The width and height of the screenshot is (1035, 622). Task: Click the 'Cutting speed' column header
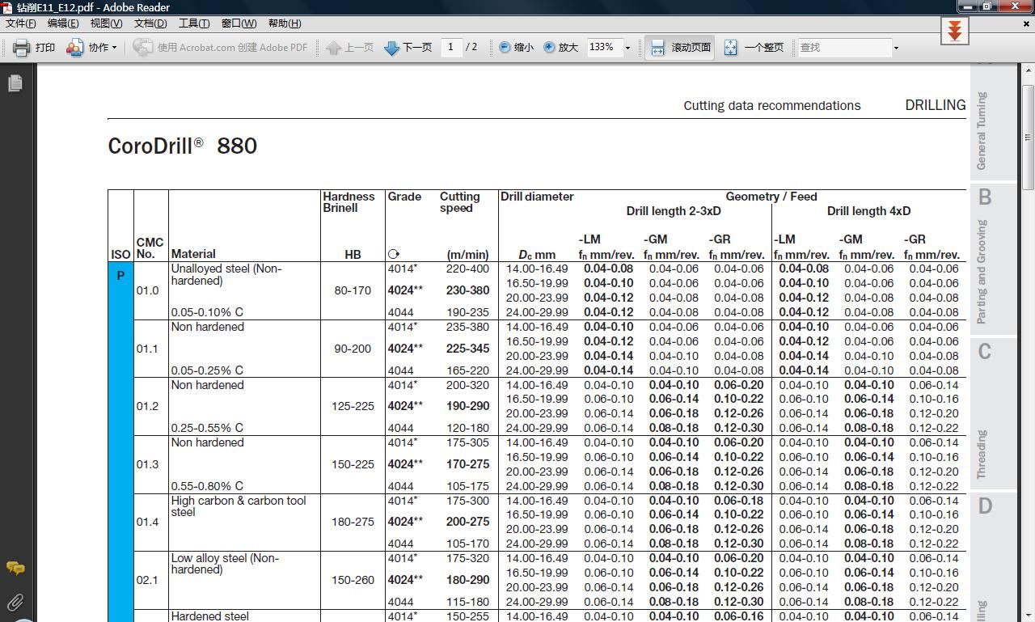459,202
